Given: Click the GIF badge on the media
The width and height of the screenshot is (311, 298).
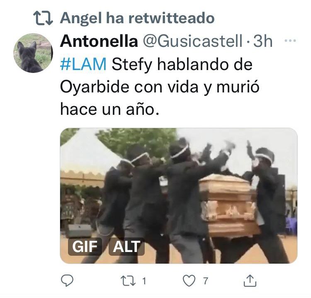Looking at the screenshot, I should [x=85, y=247].
